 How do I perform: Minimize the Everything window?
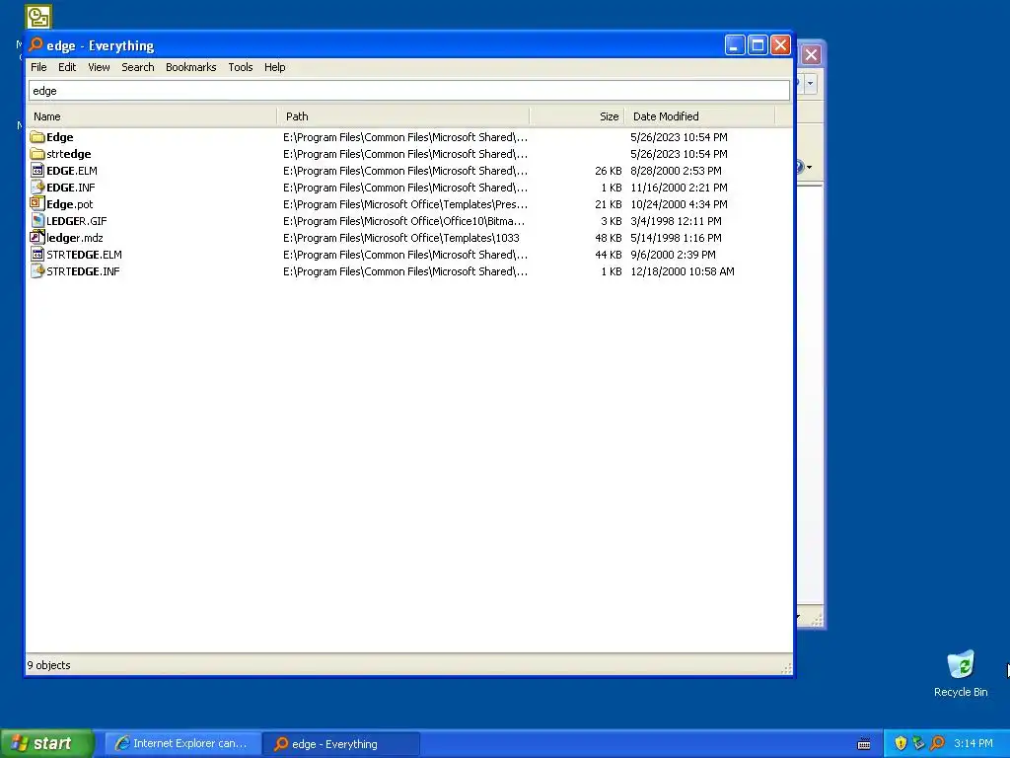735,45
